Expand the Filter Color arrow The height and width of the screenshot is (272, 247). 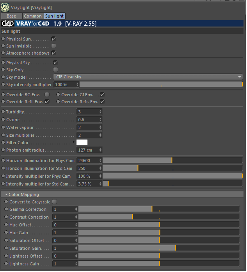(73, 142)
